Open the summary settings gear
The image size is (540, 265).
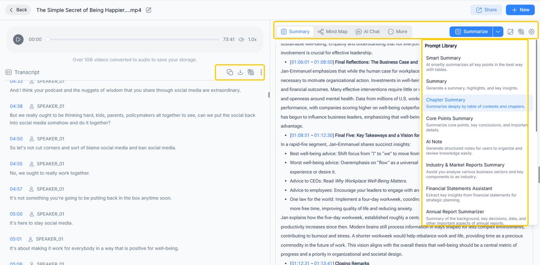tap(531, 31)
